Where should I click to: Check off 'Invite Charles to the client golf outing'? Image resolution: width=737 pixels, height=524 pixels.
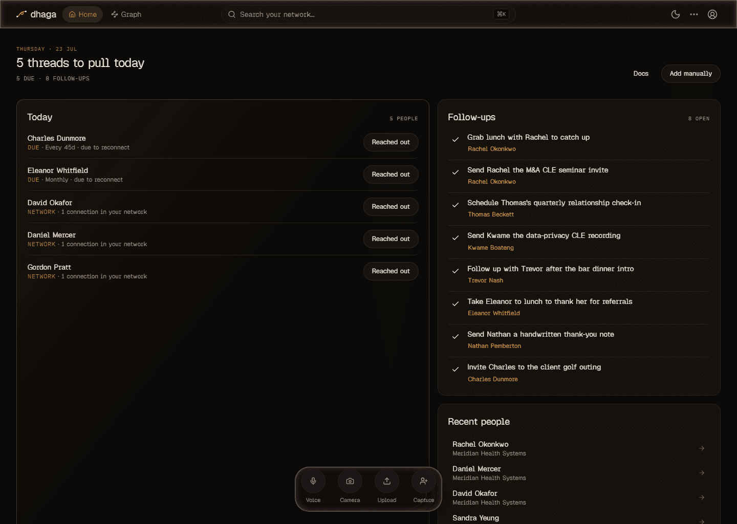point(456,369)
